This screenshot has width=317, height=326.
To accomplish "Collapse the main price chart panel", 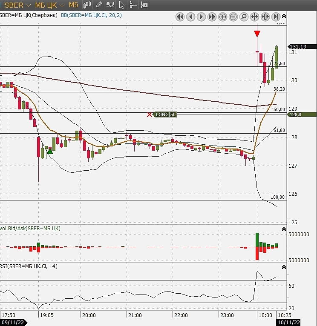I will click(x=284, y=16).
